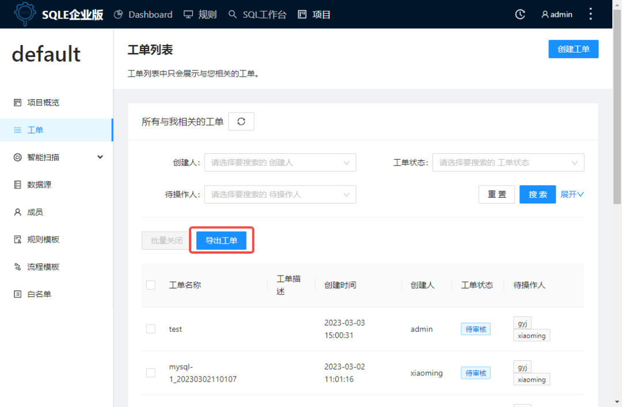The height and width of the screenshot is (407, 622).
Task: Click the 待审核 tag in the xiaoming row
Action: point(476,373)
